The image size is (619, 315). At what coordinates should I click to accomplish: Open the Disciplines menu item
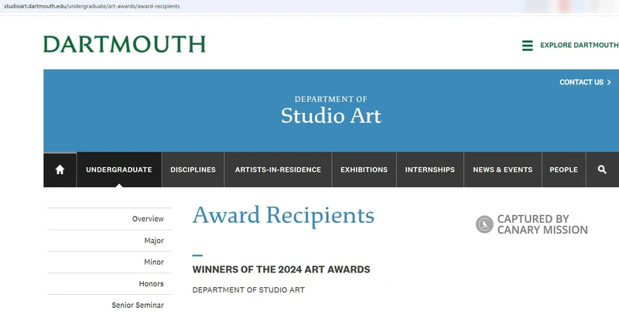tap(193, 169)
